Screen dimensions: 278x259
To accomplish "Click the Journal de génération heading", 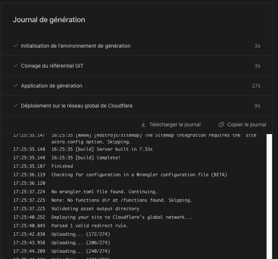I will click(49, 20).
